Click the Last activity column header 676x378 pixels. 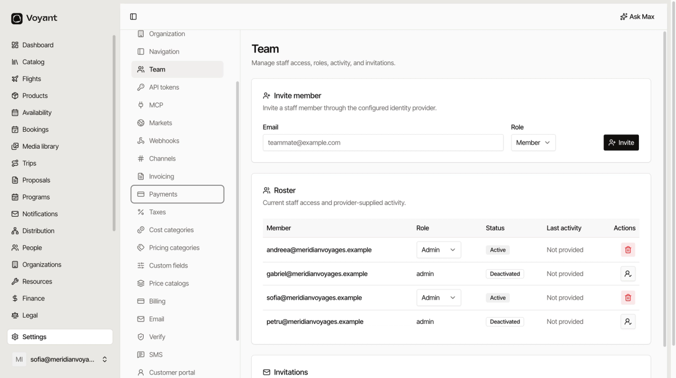564,228
